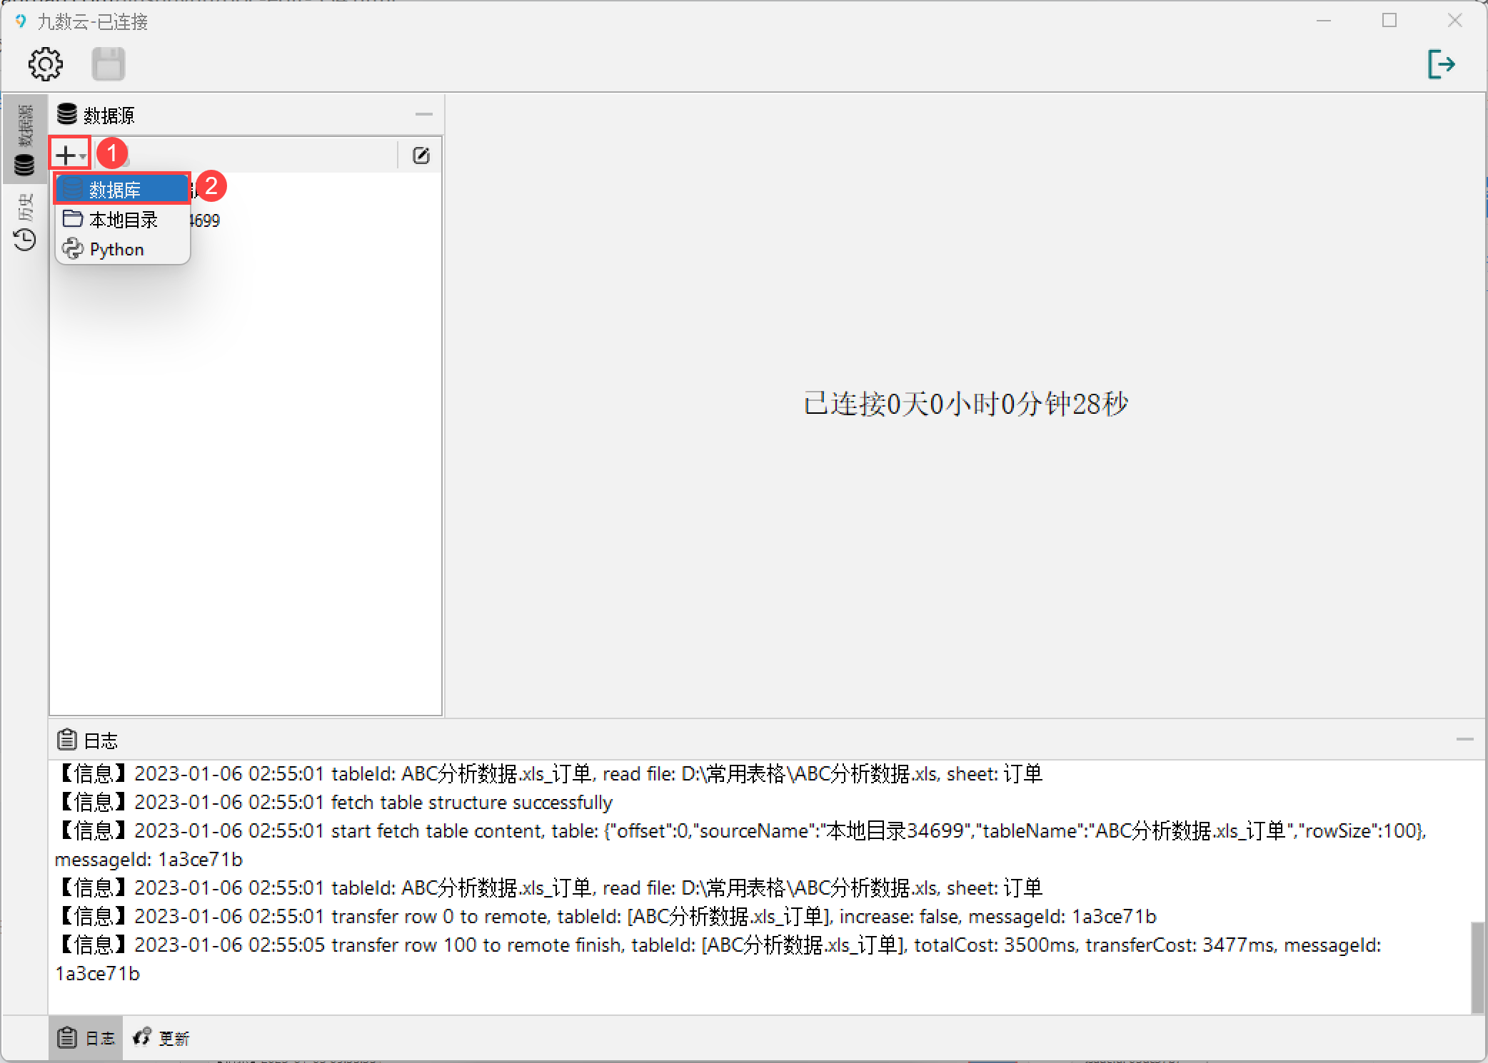This screenshot has width=1488, height=1063.
Task: Choose 本地目录 from the add menu
Action: point(123,220)
